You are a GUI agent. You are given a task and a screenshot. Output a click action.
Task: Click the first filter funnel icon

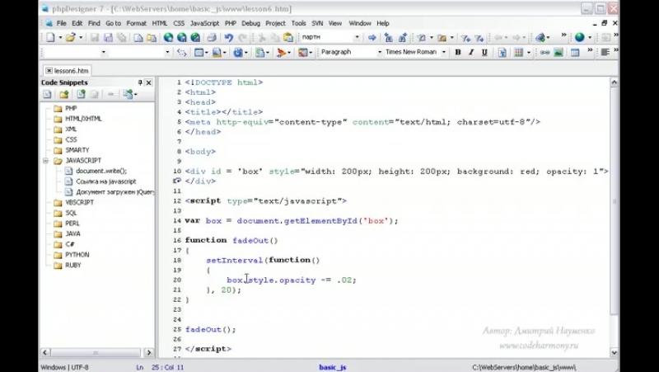[x=465, y=38]
